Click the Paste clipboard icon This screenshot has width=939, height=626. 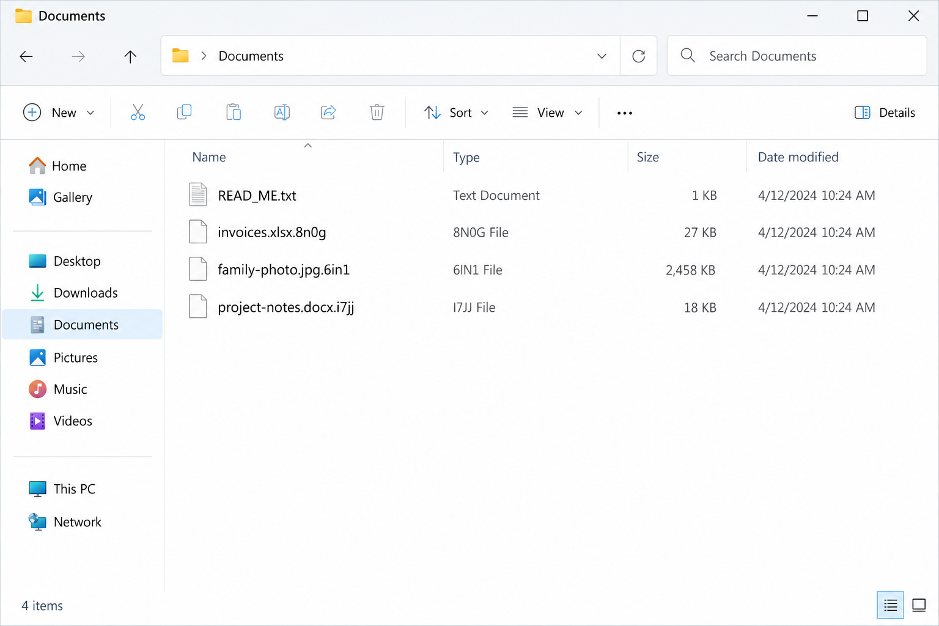coord(233,112)
